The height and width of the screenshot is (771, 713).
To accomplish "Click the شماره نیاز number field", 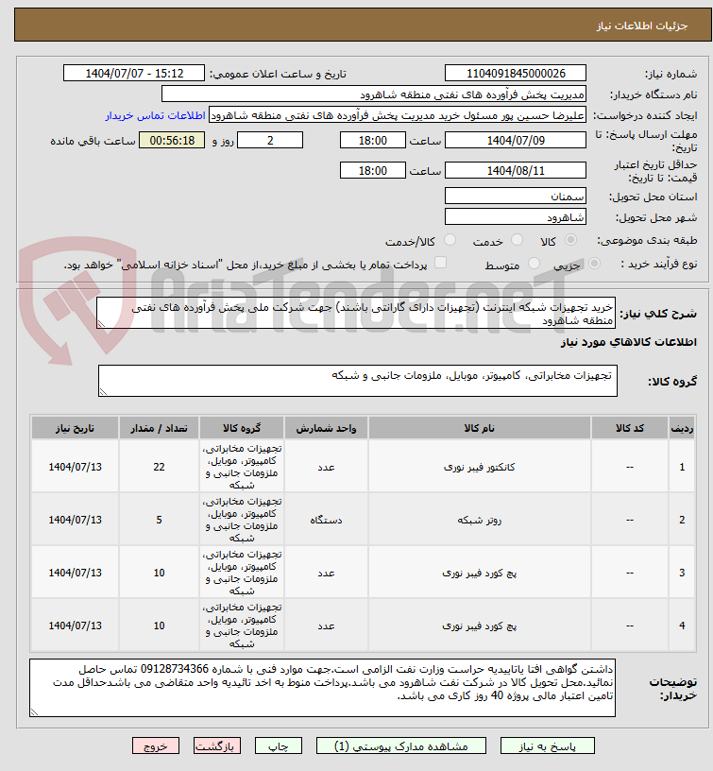I will click(x=516, y=74).
